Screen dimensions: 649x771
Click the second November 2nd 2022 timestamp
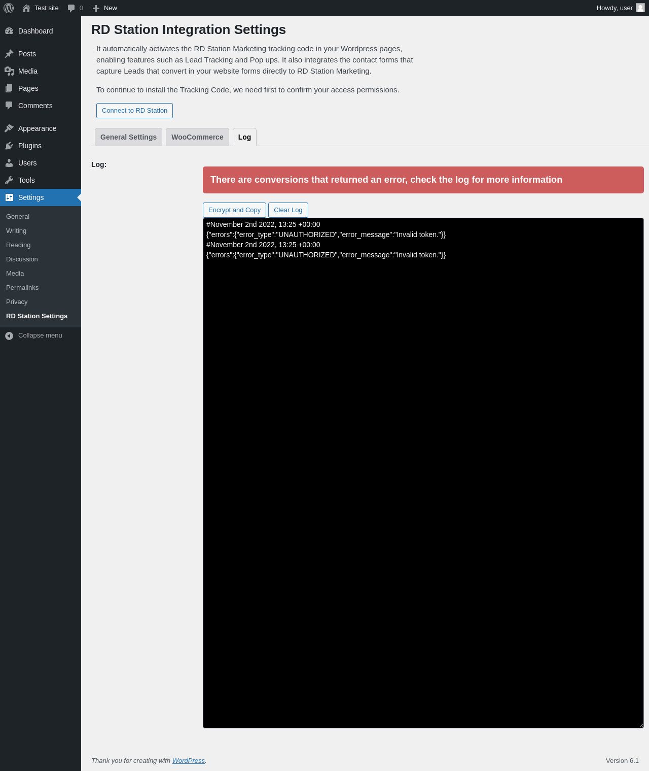click(x=263, y=245)
